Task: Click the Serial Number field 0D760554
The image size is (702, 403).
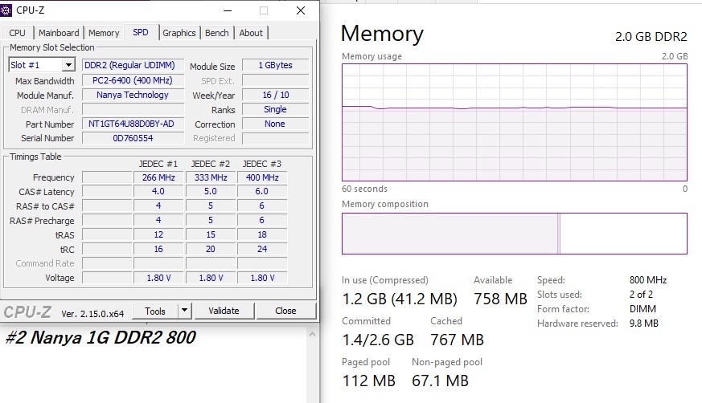Action: (x=132, y=138)
